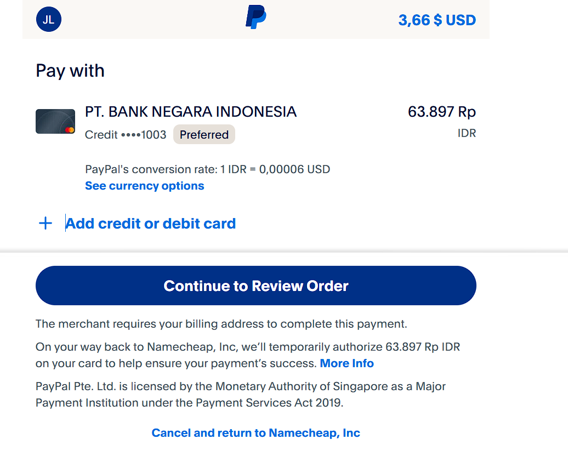Click the PayPal logo in the header
The width and height of the screenshot is (568, 462).
[x=255, y=17]
